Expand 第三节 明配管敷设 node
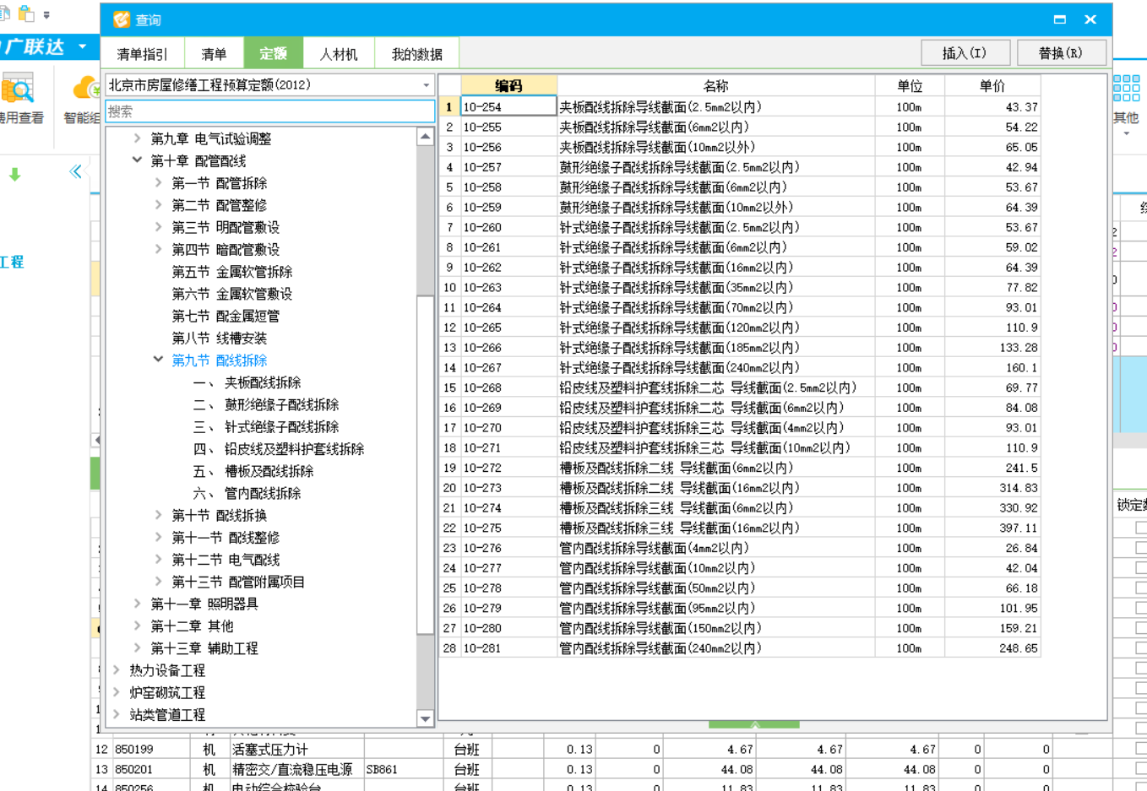 158,226
